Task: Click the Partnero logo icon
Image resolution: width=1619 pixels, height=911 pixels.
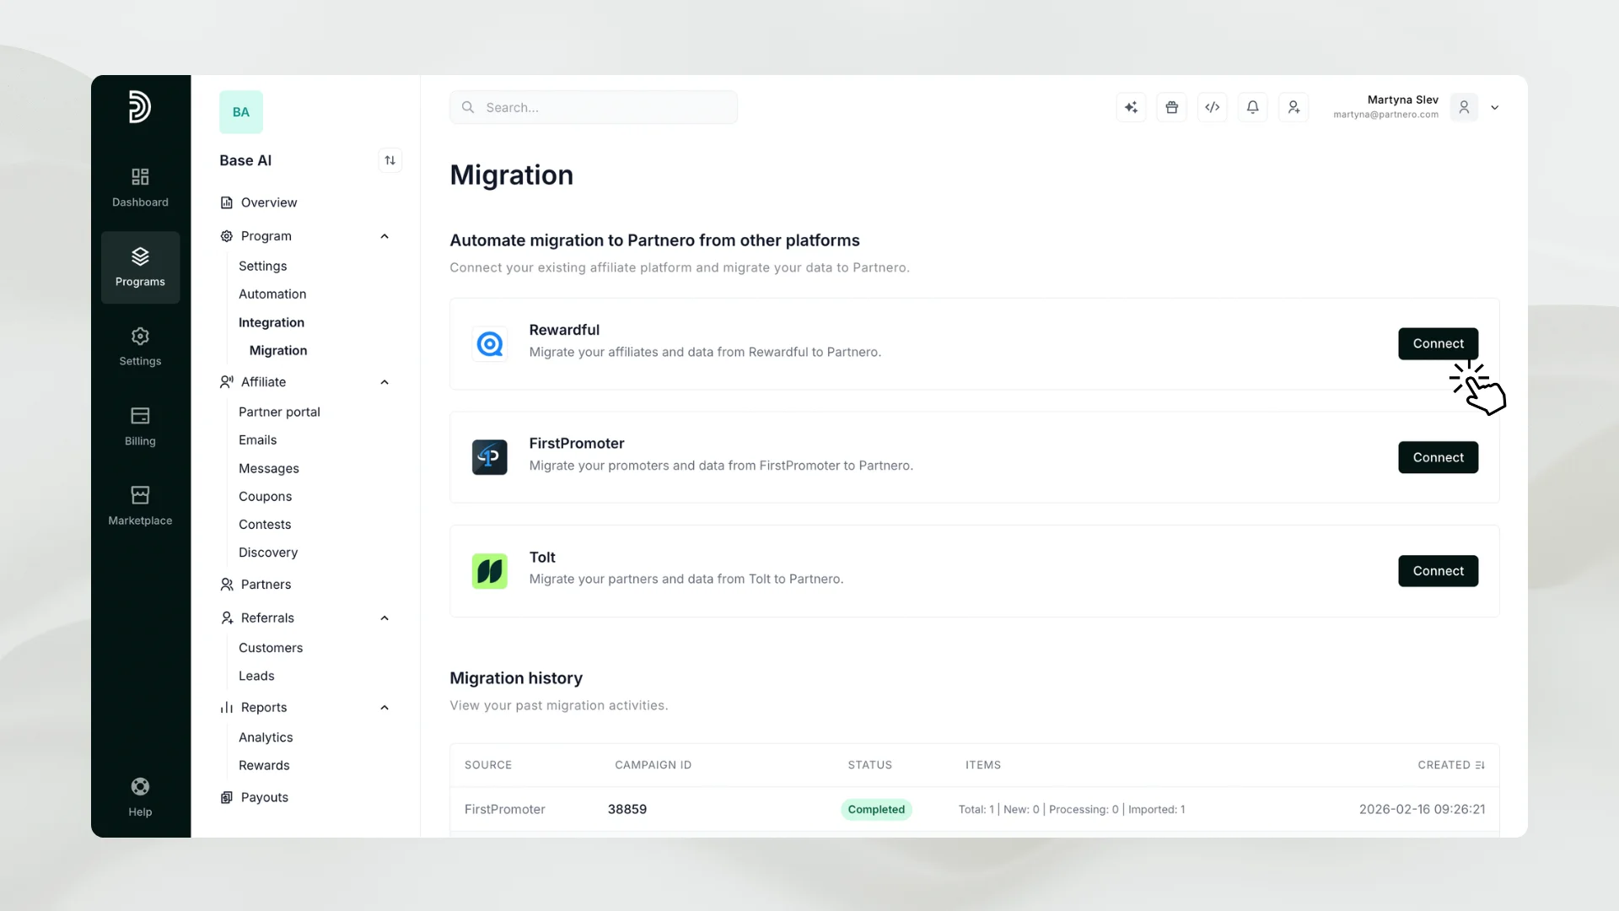Action: 140,107
